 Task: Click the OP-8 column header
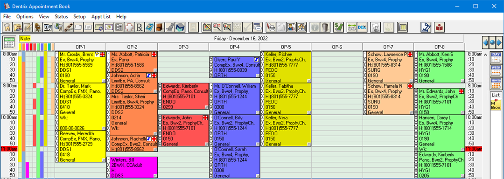coord(440,47)
